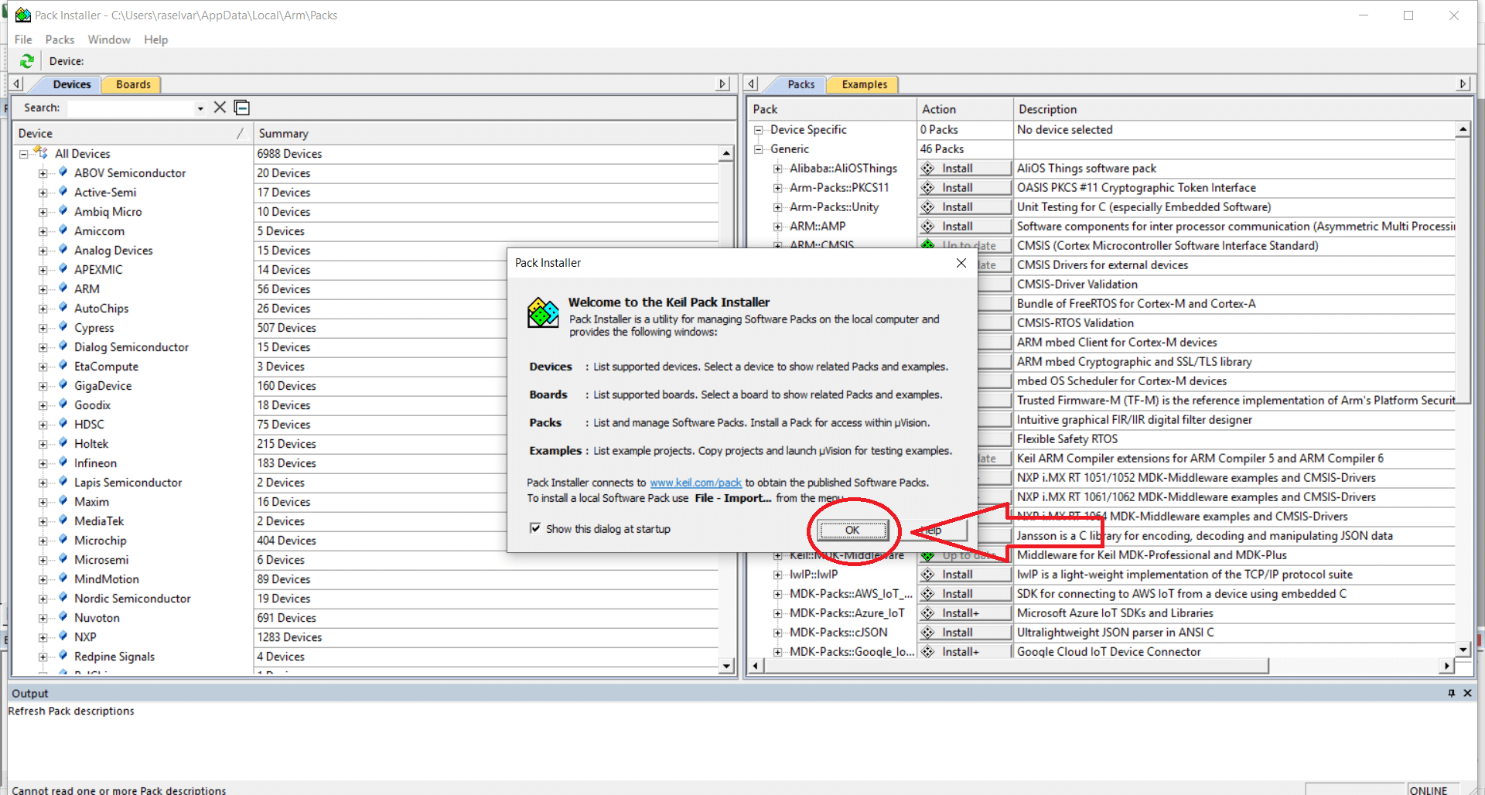Click the Nordic Semiconductor vendor icon

click(x=63, y=598)
